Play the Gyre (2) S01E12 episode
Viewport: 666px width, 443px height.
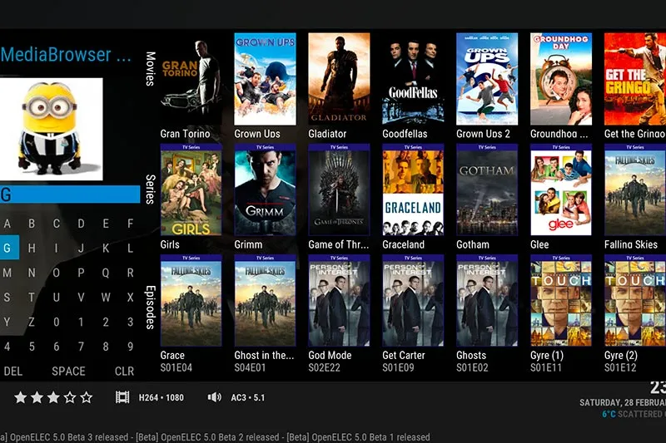click(x=635, y=300)
